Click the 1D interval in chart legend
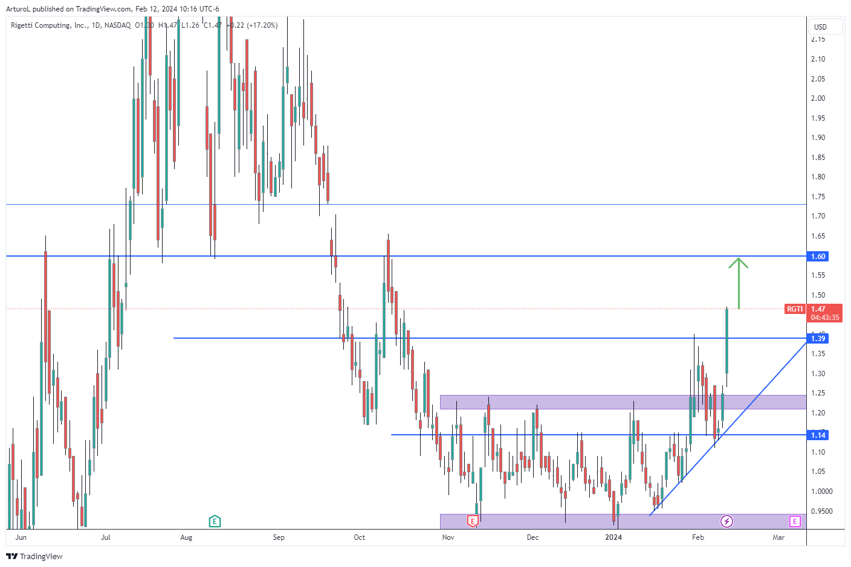The image size is (851, 567). pyautogui.click(x=95, y=25)
